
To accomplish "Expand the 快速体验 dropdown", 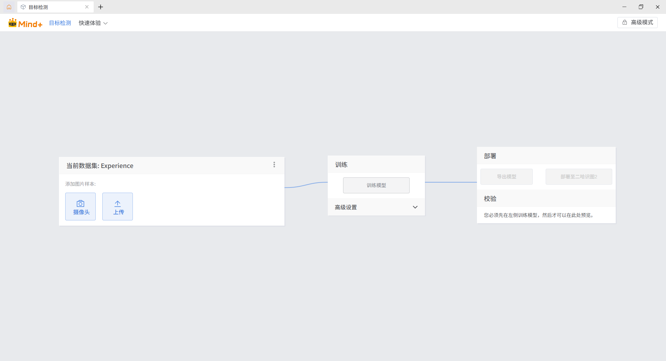I will [93, 23].
